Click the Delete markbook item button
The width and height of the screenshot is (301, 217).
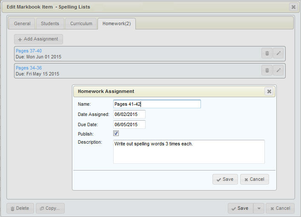pos(20,208)
